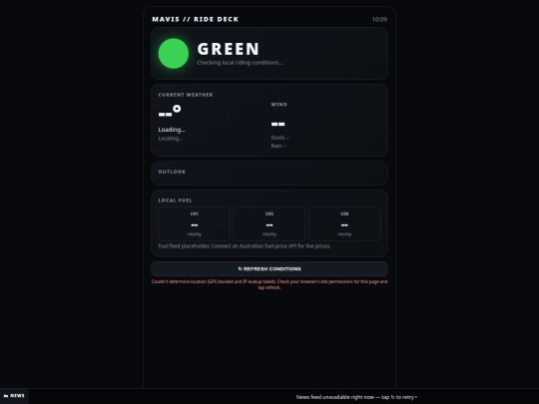Screen dimensions: 539x404
Task: Click the CURRENT WEATHER heading
Action: pos(186,95)
